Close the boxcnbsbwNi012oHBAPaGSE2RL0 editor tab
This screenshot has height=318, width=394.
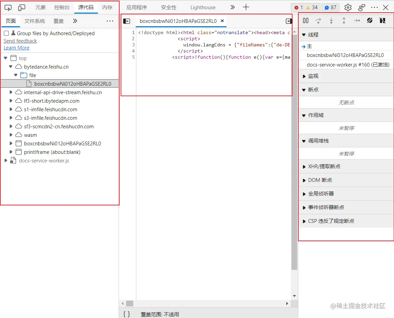[222, 21]
